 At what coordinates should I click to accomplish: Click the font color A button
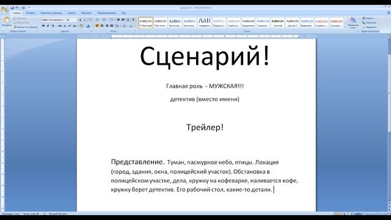click(x=88, y=26)
